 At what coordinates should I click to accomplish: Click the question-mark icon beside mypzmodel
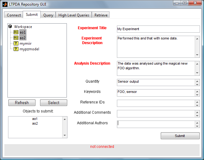point(16,49)
